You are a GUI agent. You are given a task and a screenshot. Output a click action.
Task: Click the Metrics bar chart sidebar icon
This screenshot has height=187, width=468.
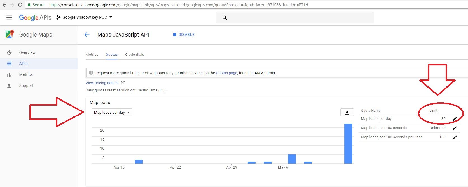pyautogui.click(x=9, y=75)
